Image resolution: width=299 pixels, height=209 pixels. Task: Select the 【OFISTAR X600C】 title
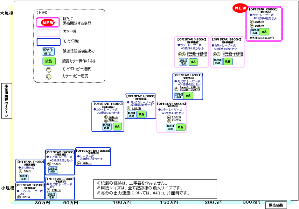point(171,104)
